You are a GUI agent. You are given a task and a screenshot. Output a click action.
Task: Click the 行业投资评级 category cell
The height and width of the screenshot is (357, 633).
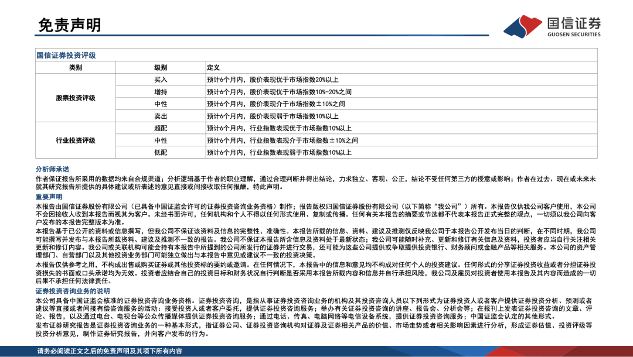click(76, 140)
